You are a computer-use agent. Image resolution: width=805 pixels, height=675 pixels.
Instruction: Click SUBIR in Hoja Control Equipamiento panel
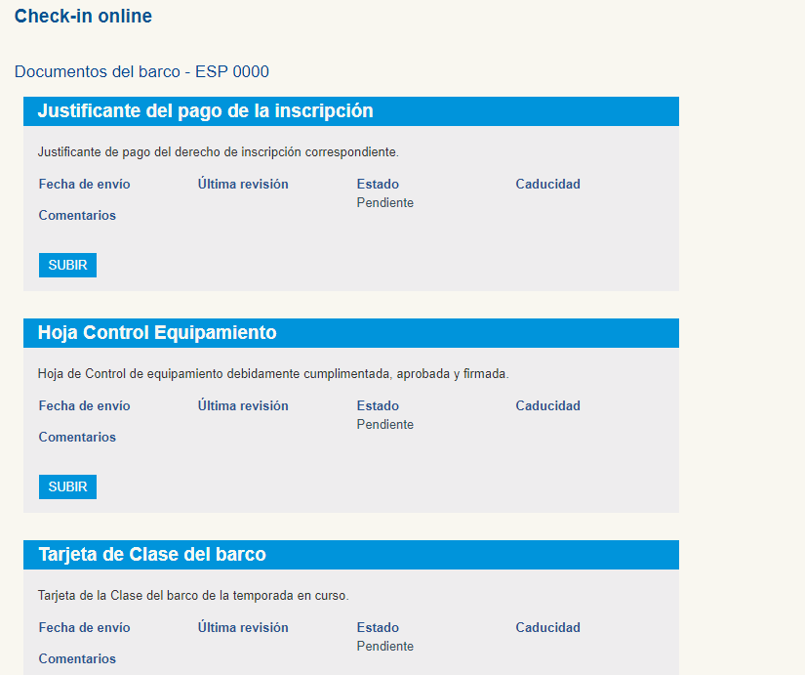(x=66, y=486)
